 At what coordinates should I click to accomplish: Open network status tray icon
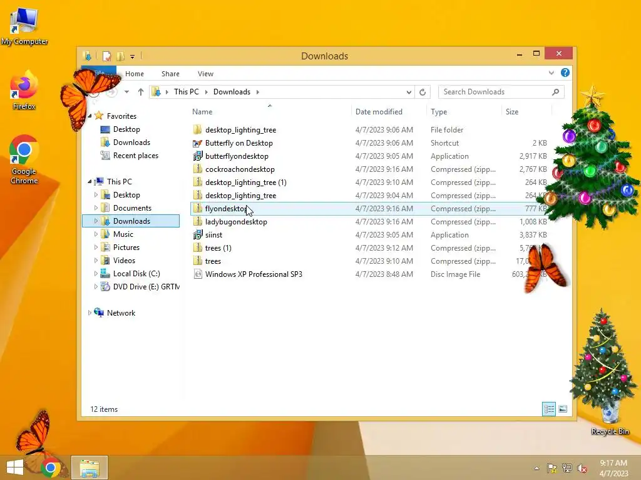click(567, 468)
